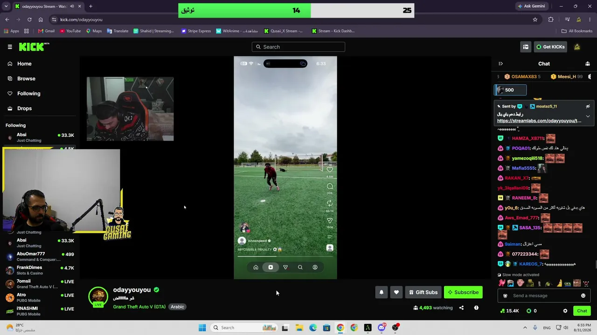
Task: Open a new browser tab
Action: click(90, 7)
